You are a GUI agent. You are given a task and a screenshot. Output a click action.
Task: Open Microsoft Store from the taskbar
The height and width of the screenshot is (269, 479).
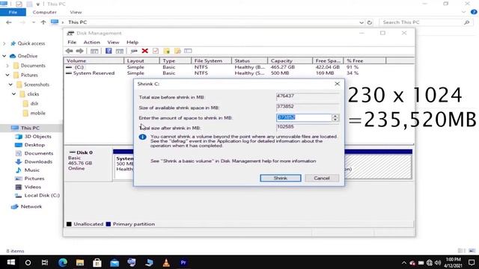pos(97,262)
